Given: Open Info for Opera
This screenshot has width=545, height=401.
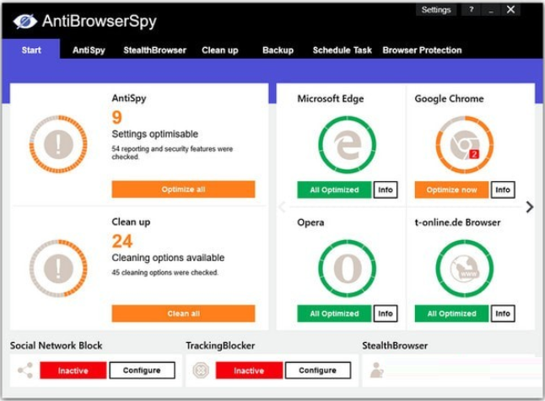Looking at the screenshot, I should tap(386, 313).
